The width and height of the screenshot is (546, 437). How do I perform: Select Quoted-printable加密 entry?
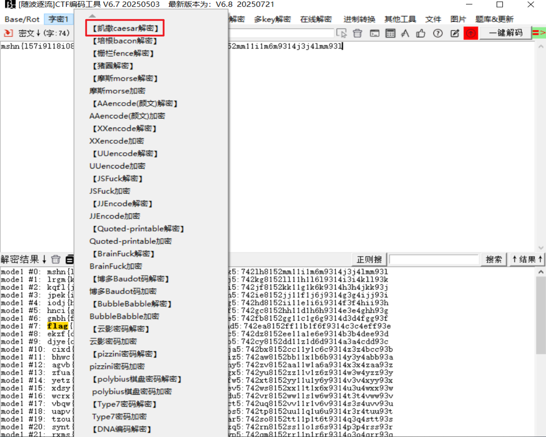coord(130,241)
